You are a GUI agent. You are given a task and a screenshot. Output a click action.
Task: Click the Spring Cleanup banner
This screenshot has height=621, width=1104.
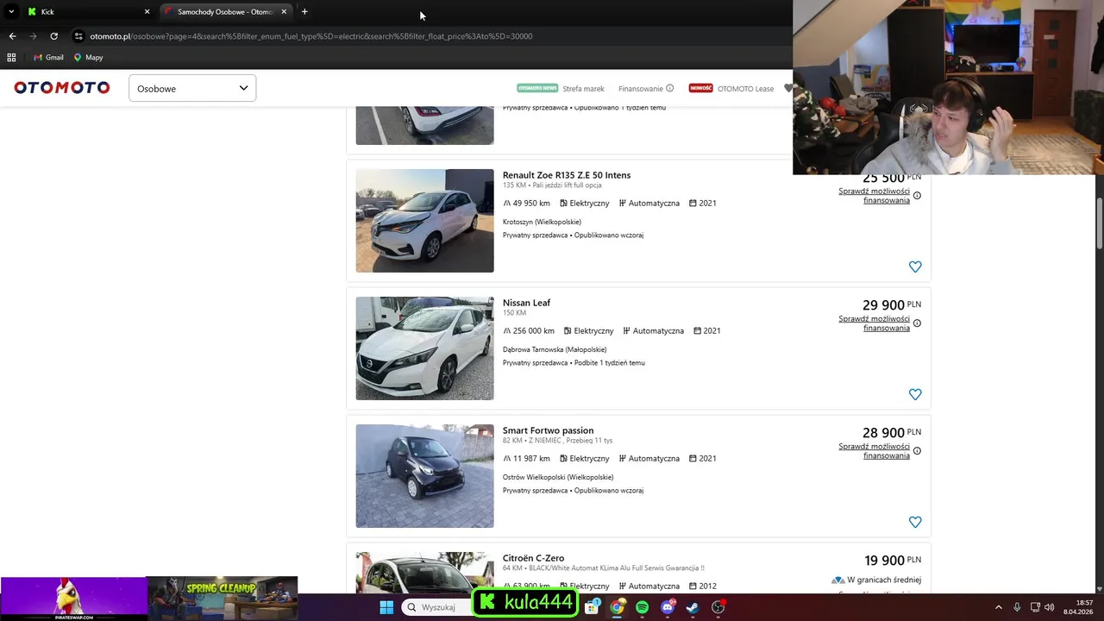click(x=223, y=598)
